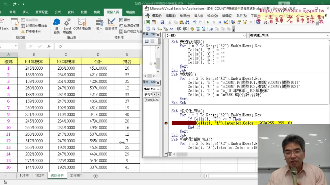Viewport: 330px width, 185px height.
Task: Click the Paste clipboard icon in VBA toolbar
Action: [x=181, y=22]
